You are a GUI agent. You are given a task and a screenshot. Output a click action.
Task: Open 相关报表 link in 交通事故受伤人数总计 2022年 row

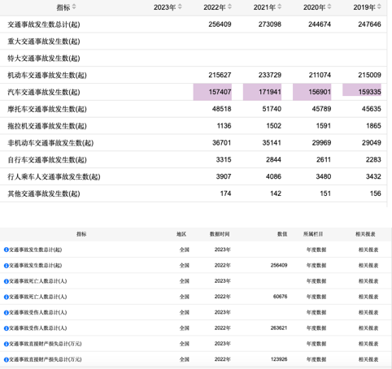point(368,328)
